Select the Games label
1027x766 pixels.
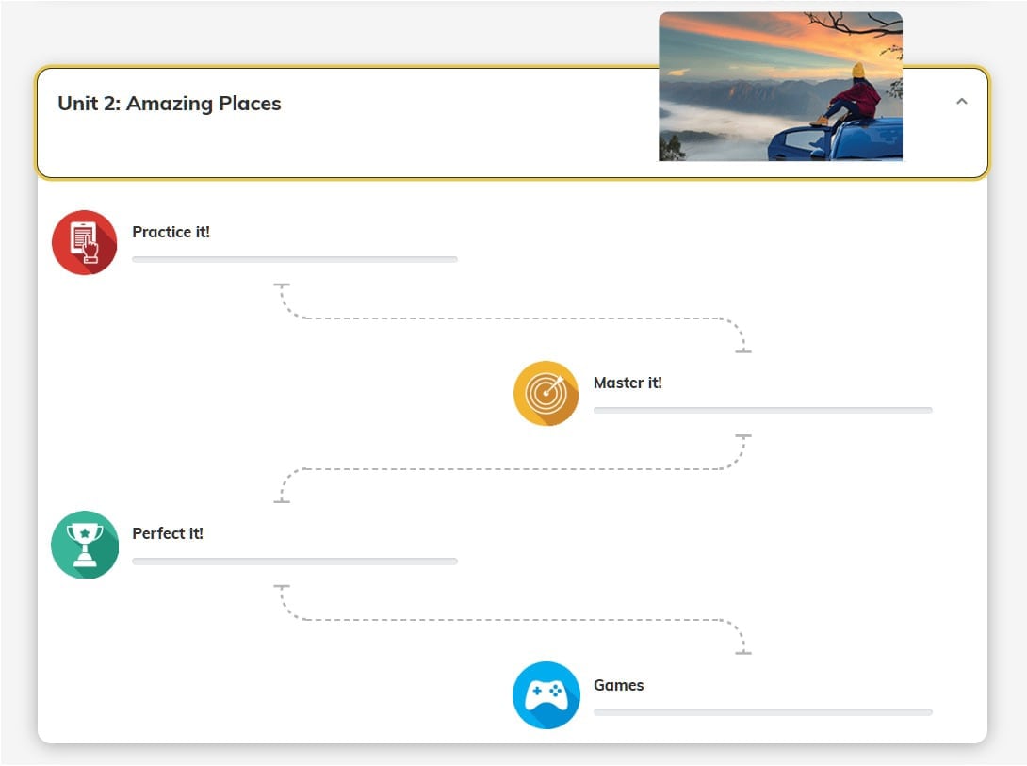coord(618,685)
